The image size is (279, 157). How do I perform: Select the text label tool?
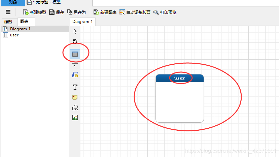75,87
